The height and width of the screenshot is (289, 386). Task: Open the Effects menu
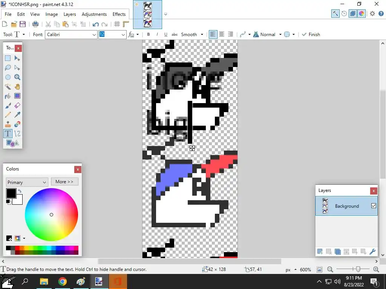click(119, 14)
